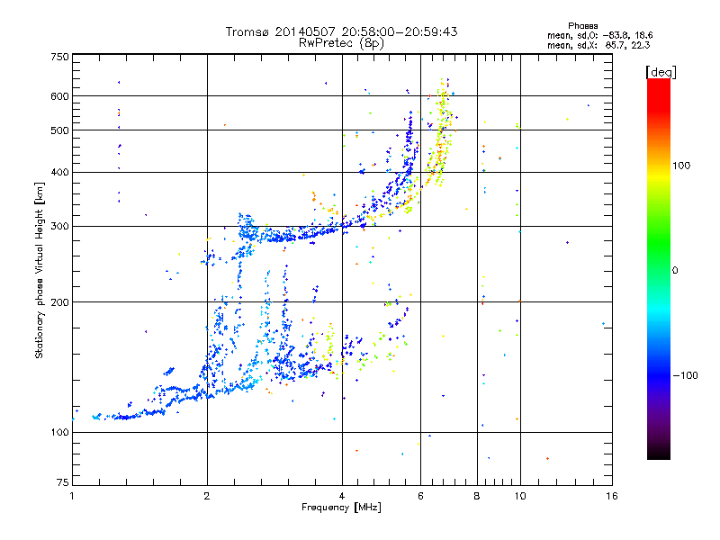
Task: Click y-axis tick label '400'
Action: [x=59, y=172]
